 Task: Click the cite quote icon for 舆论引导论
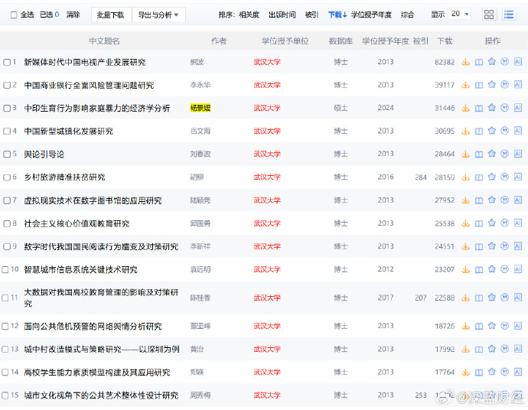pyautogui.click(x=505, y=154)
